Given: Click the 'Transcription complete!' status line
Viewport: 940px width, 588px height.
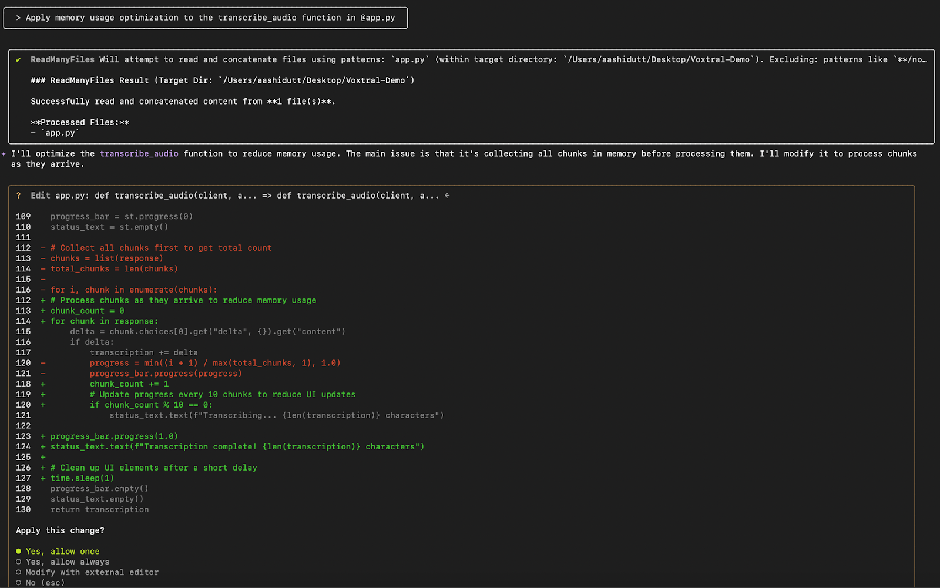Looking at the screenshot, I should tap(237, 447).
